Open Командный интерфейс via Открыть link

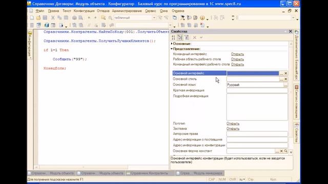[x=237, y=54]
